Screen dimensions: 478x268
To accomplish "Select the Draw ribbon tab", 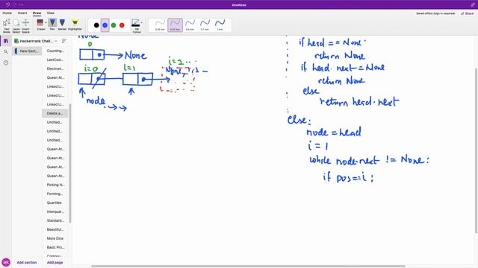I will [x=37, y=13].
